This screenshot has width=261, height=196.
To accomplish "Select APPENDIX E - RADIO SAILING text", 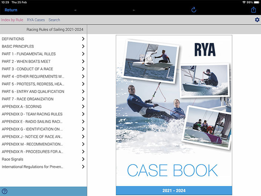I will point(32,122).
